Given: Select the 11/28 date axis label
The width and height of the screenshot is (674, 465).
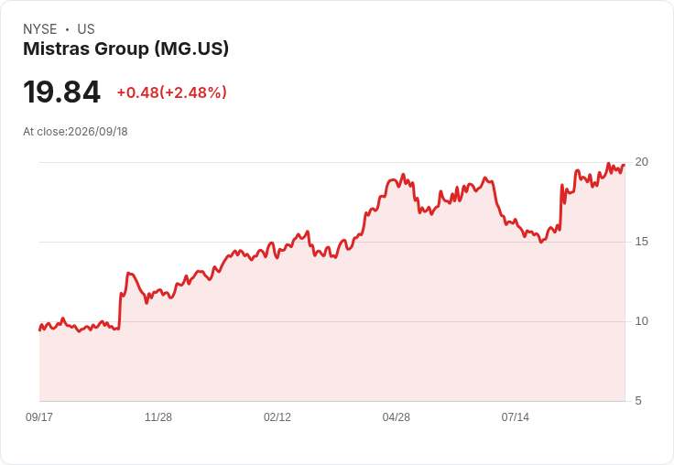Looking at the screenshot, I should coord(158,417).
